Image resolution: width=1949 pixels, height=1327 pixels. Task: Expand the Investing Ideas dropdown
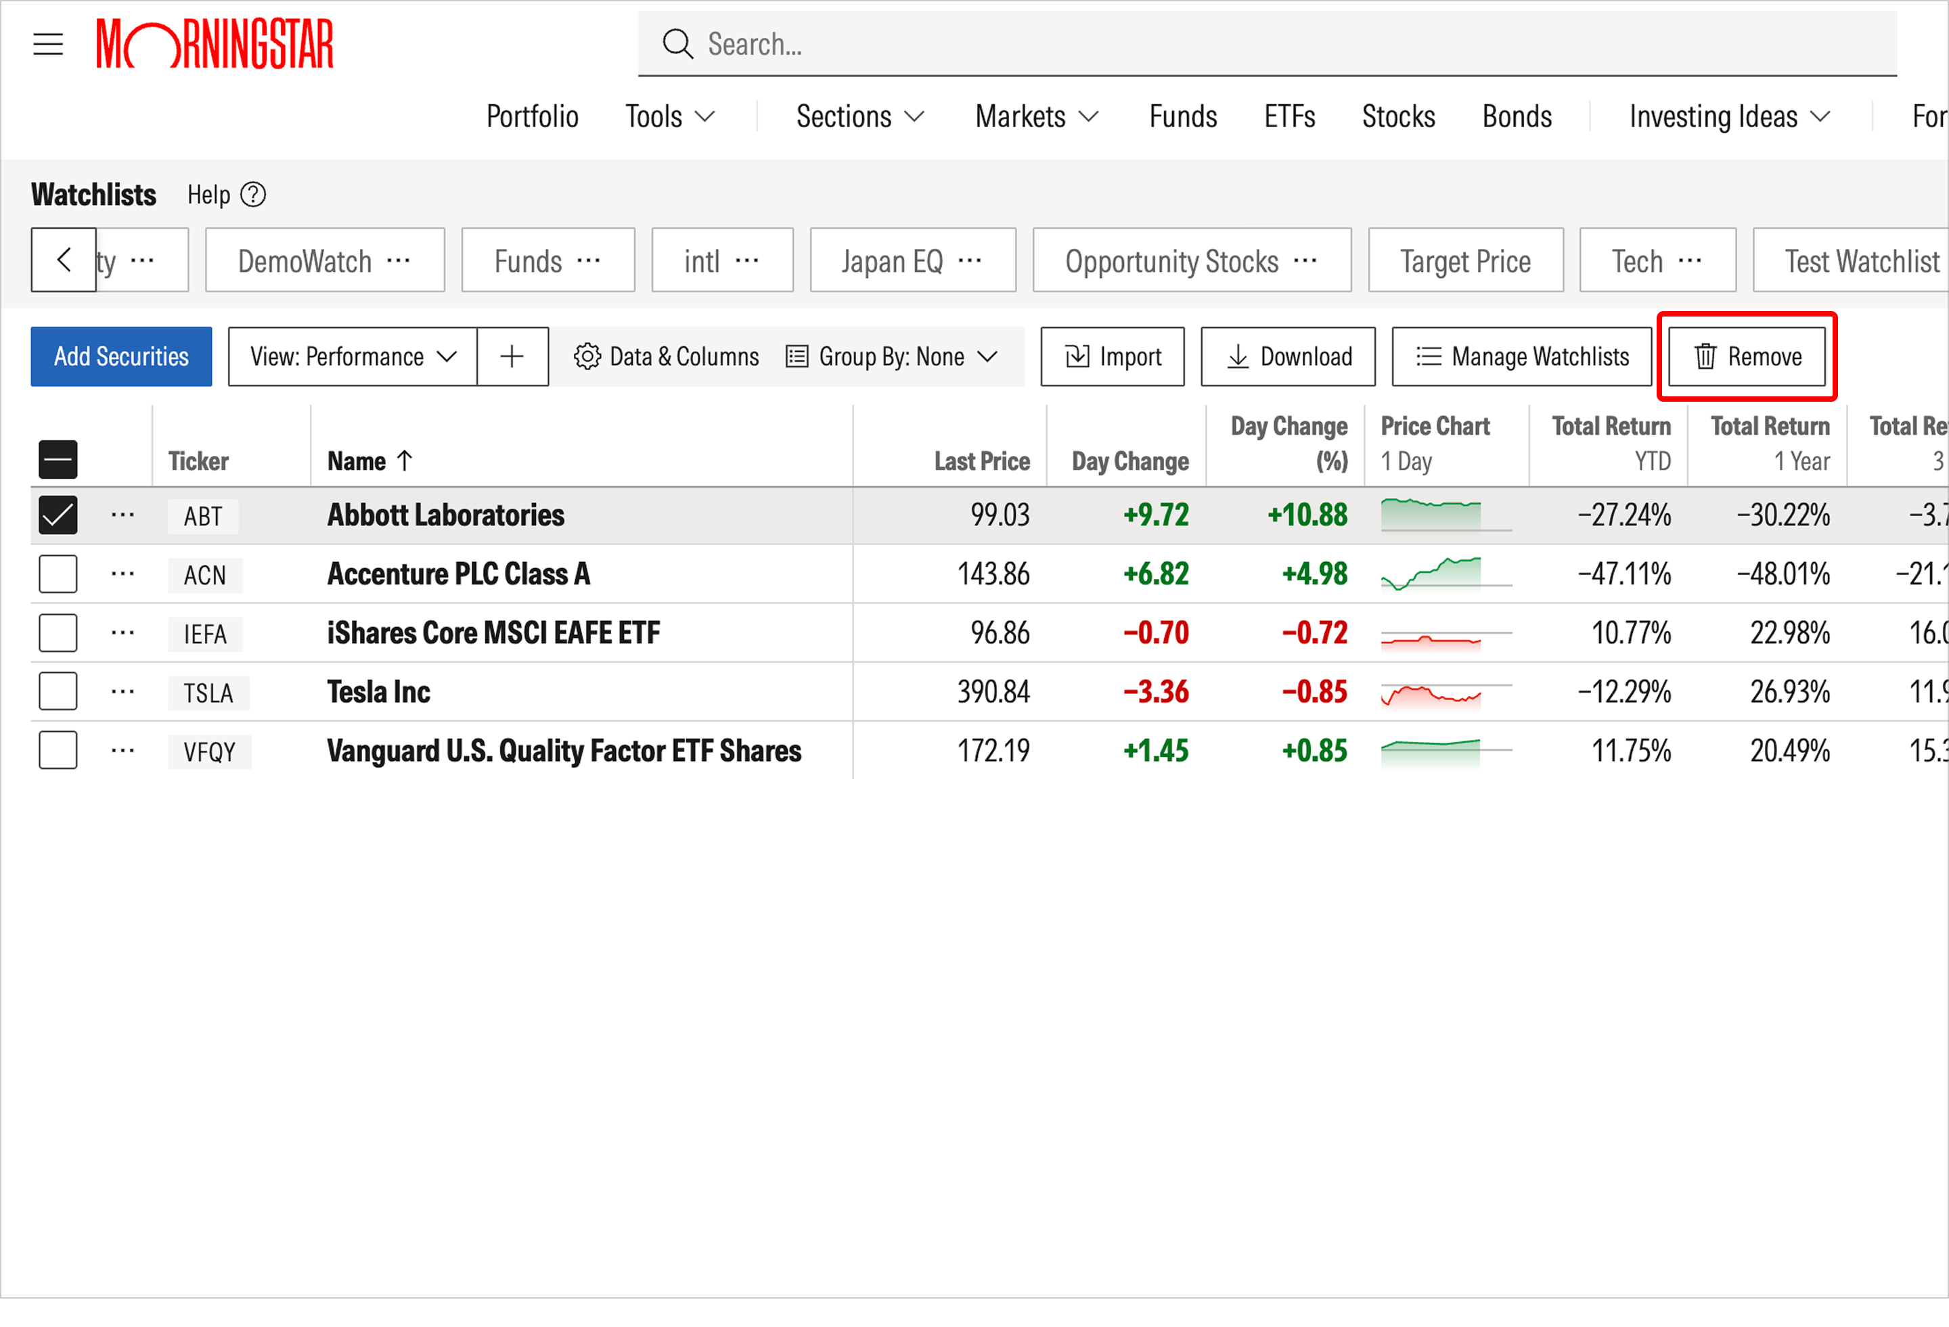point(1729,116)
